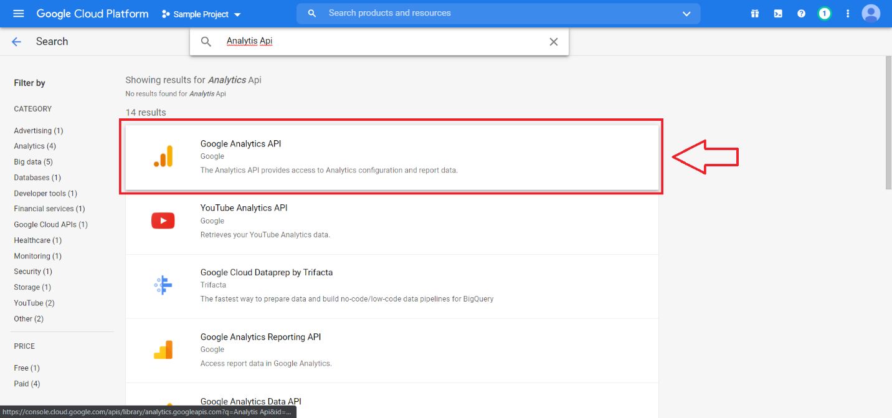The height and width of the screenshot is (418, 892).
Task: Expand the top search bar chevron
Action: pyautogui.click(x=686, y=14)
